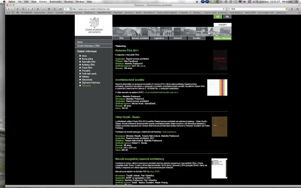Viewport: 301px width, 188px height.
Task: Click the clock in the menu bar
Action: tap(266, 2)
